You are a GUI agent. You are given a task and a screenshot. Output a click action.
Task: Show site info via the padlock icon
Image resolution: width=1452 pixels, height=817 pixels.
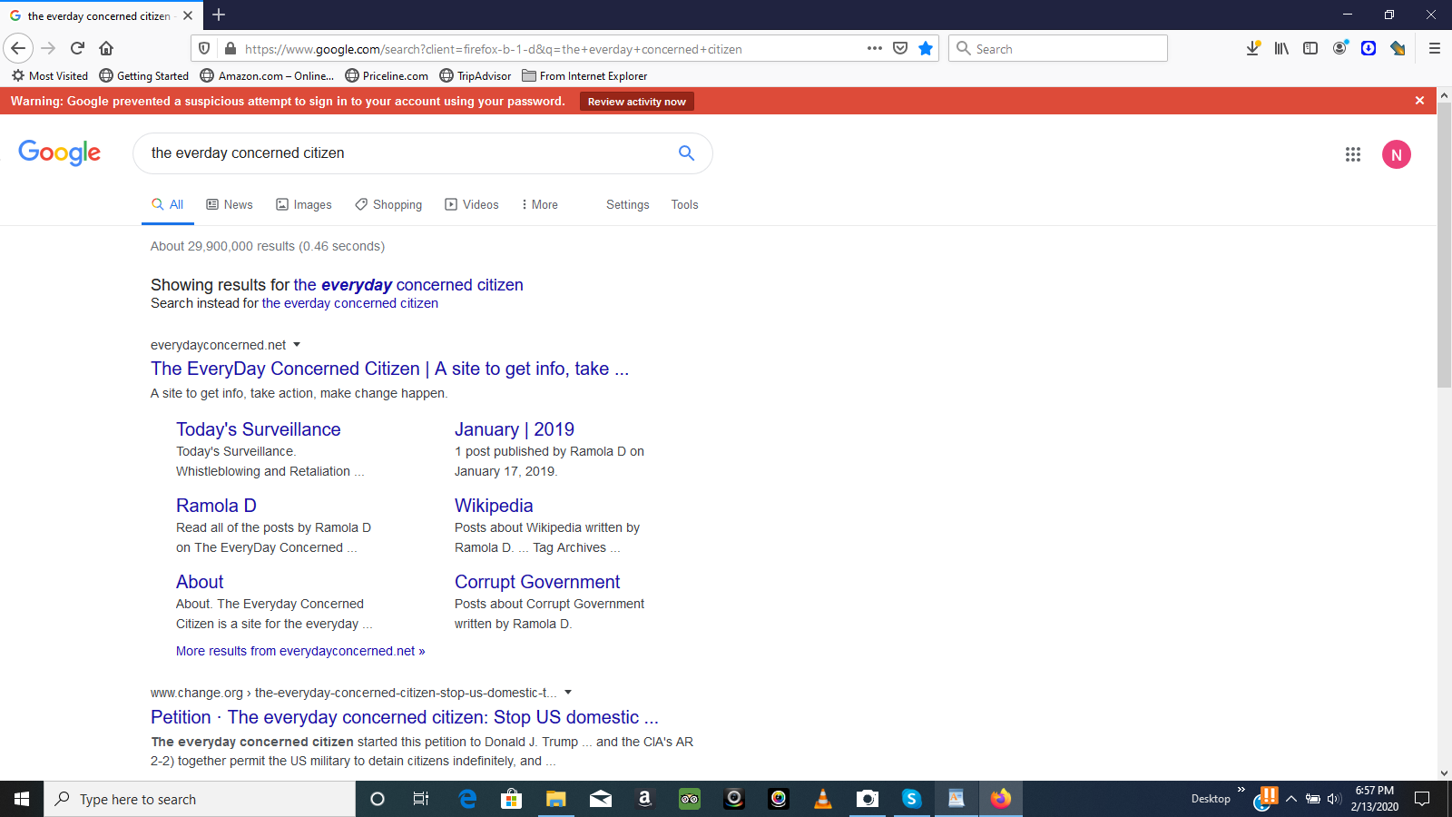[231, 48]
